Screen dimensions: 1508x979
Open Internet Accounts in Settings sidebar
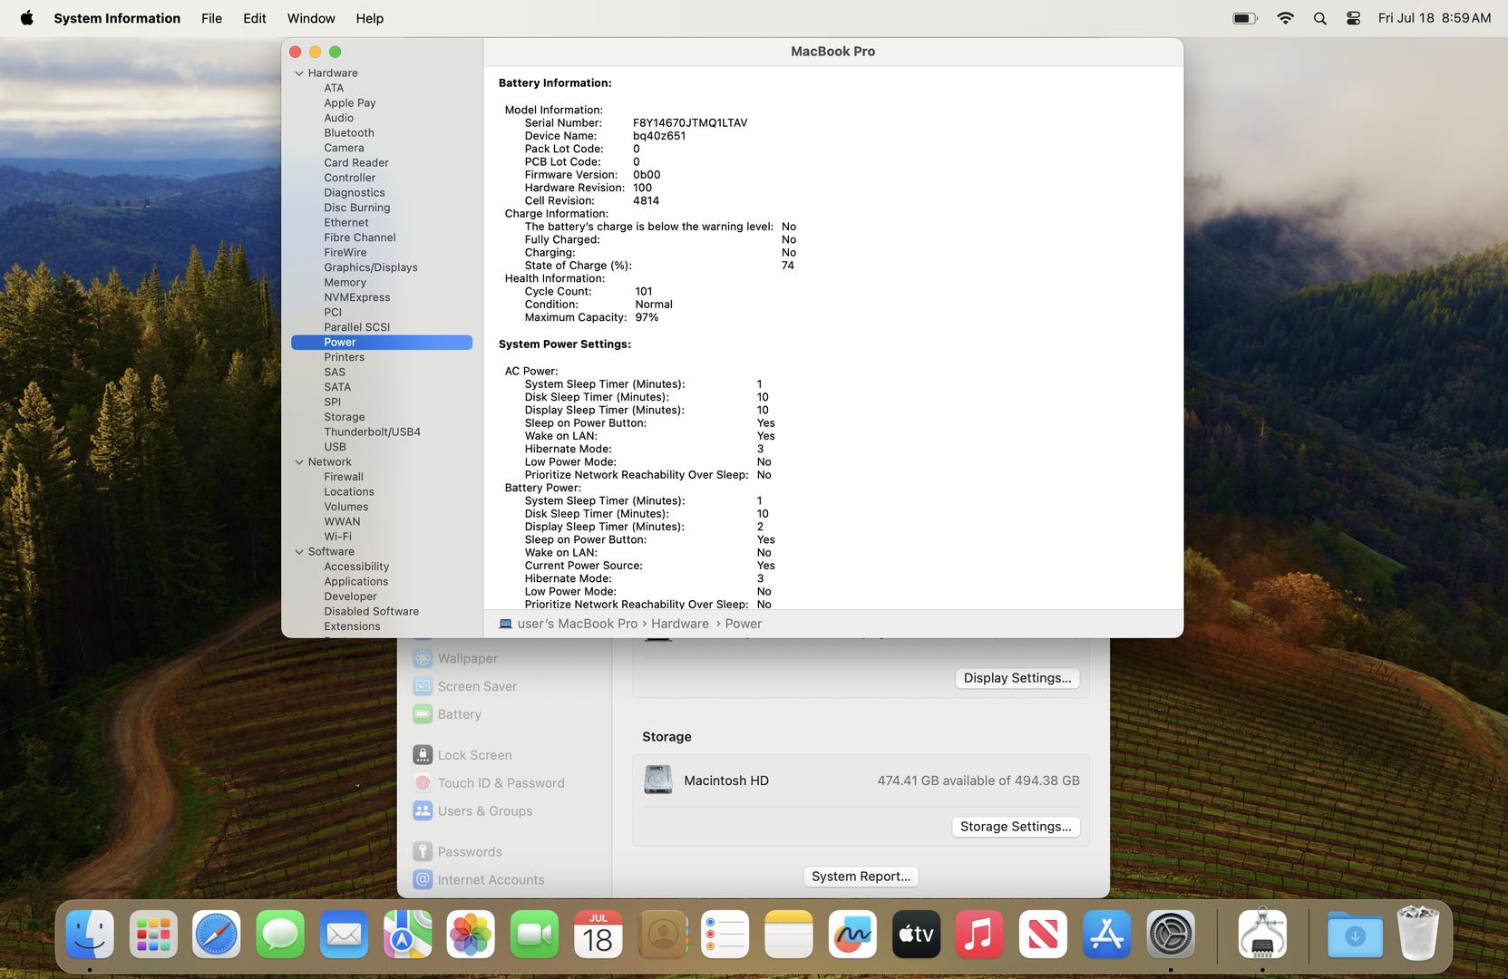coord(479,880)
